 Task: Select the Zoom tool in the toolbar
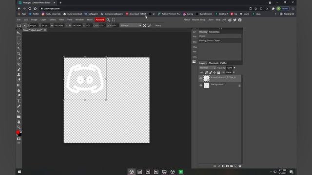tap(19, 127)
